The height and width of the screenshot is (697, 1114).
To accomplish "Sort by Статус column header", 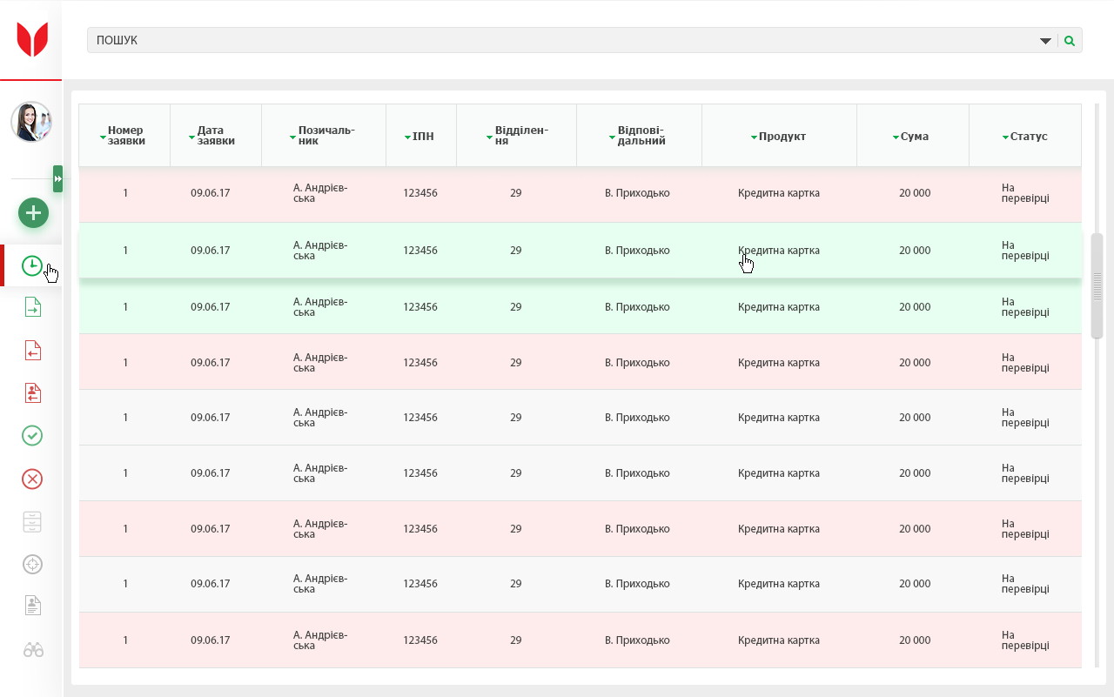I will tap(1025, 137).
